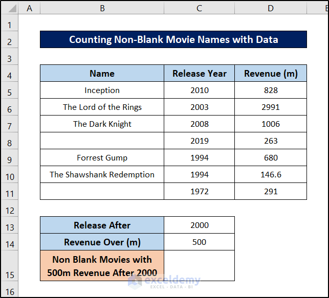The image size is (329, 298).
Task: Click the title cell Counting Non-Blank Movie Names
Action: point(173,39)
